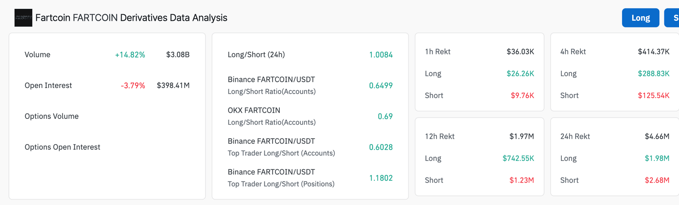The height and width of the screenshot is (205, 679).
Task: Select the 4h Rekt Long value $288.83K
Action: [653, 73]
